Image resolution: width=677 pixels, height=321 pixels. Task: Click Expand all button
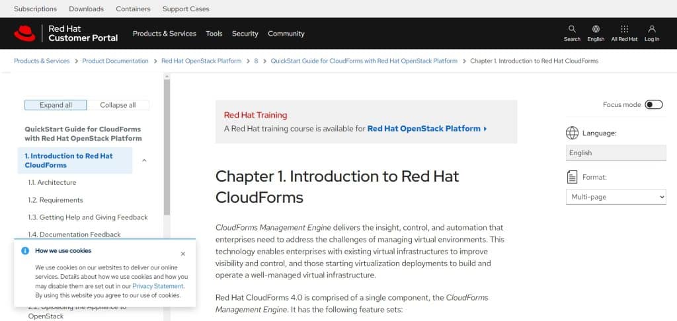tap(56, 105)
